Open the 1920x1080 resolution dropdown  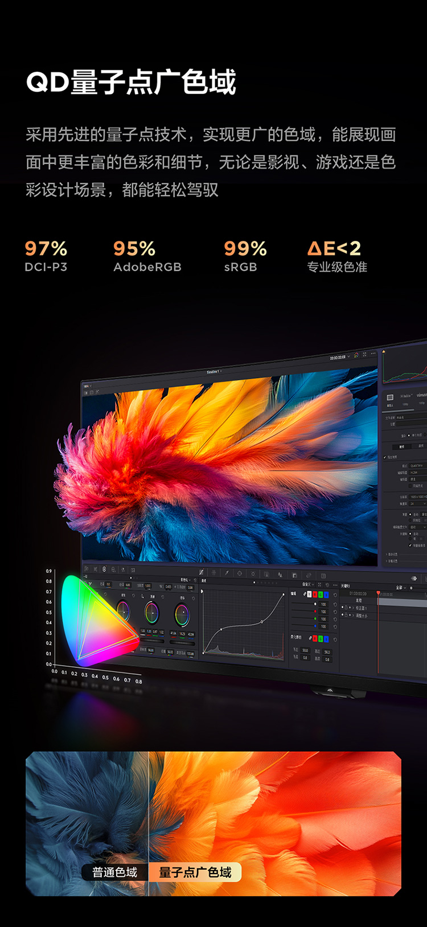pyautogui.click(x=418, y=497)
